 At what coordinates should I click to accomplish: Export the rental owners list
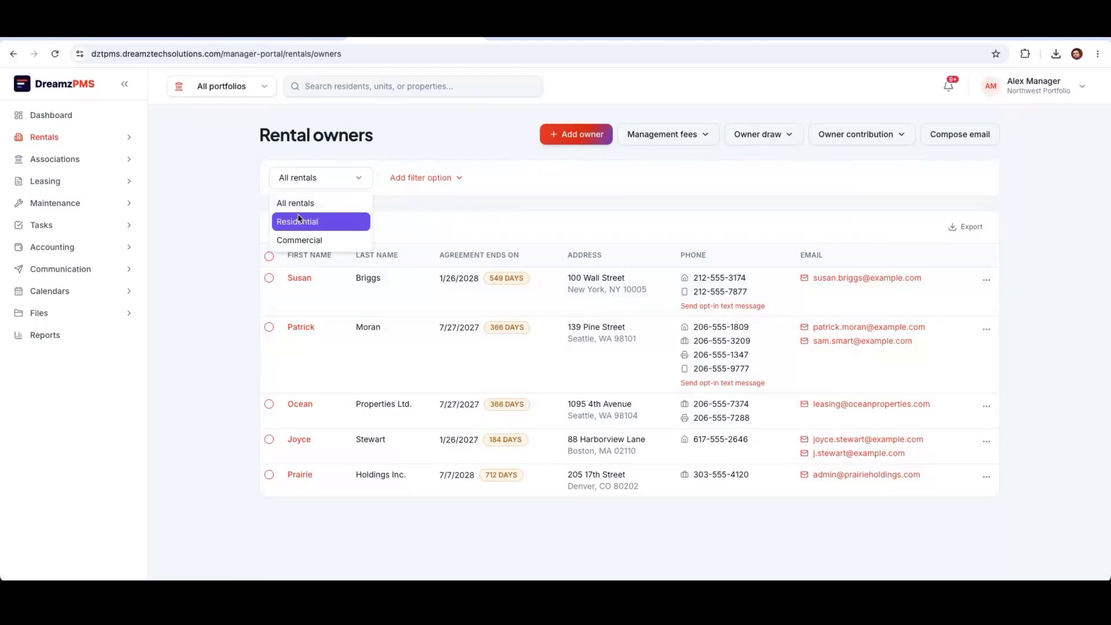[965, 227]
